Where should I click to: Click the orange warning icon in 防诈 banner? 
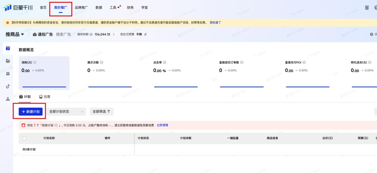click(x=7, y=23)
